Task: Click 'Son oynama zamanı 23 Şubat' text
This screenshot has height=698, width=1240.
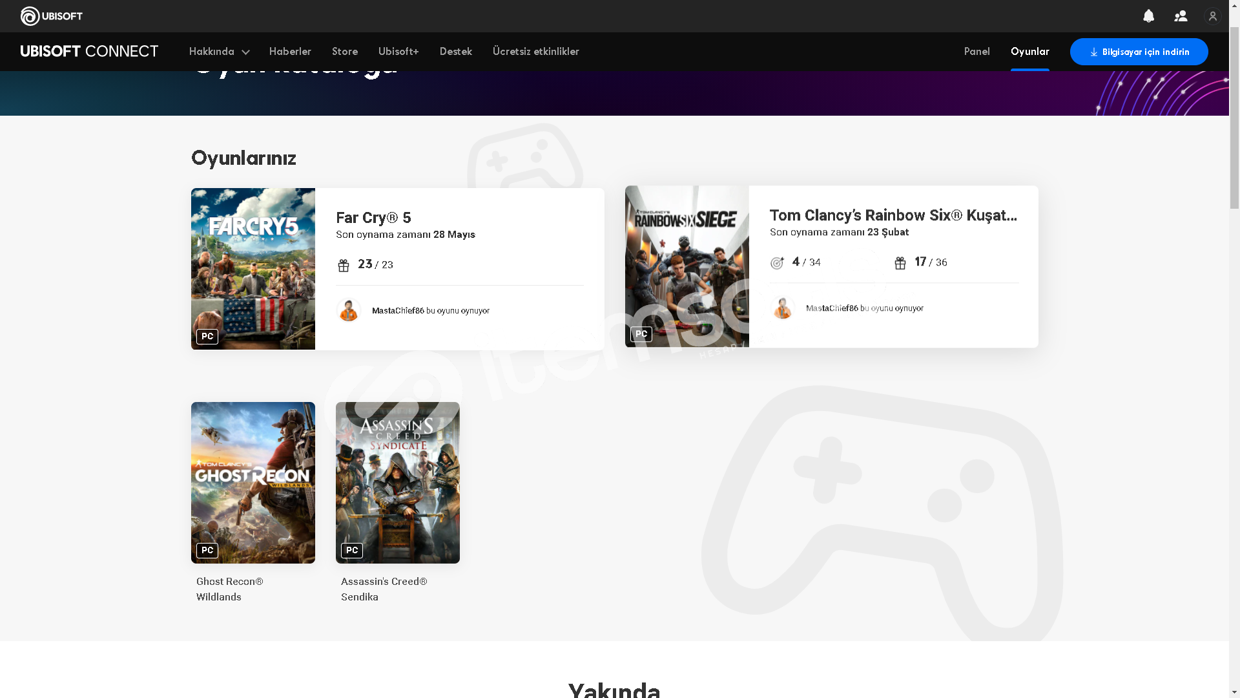Action: [x=840, y=232]
